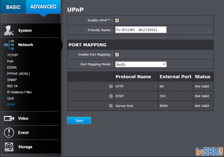
Task: Click external port value 8000
Action: tap(164, 106)
